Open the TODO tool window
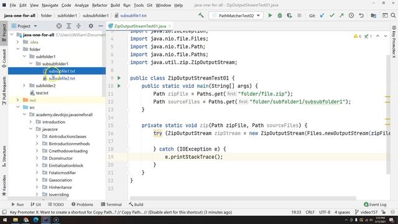Image resolution: width=398 pixels, height=224 pixels. pyautogui.click(x=55, y=205)
